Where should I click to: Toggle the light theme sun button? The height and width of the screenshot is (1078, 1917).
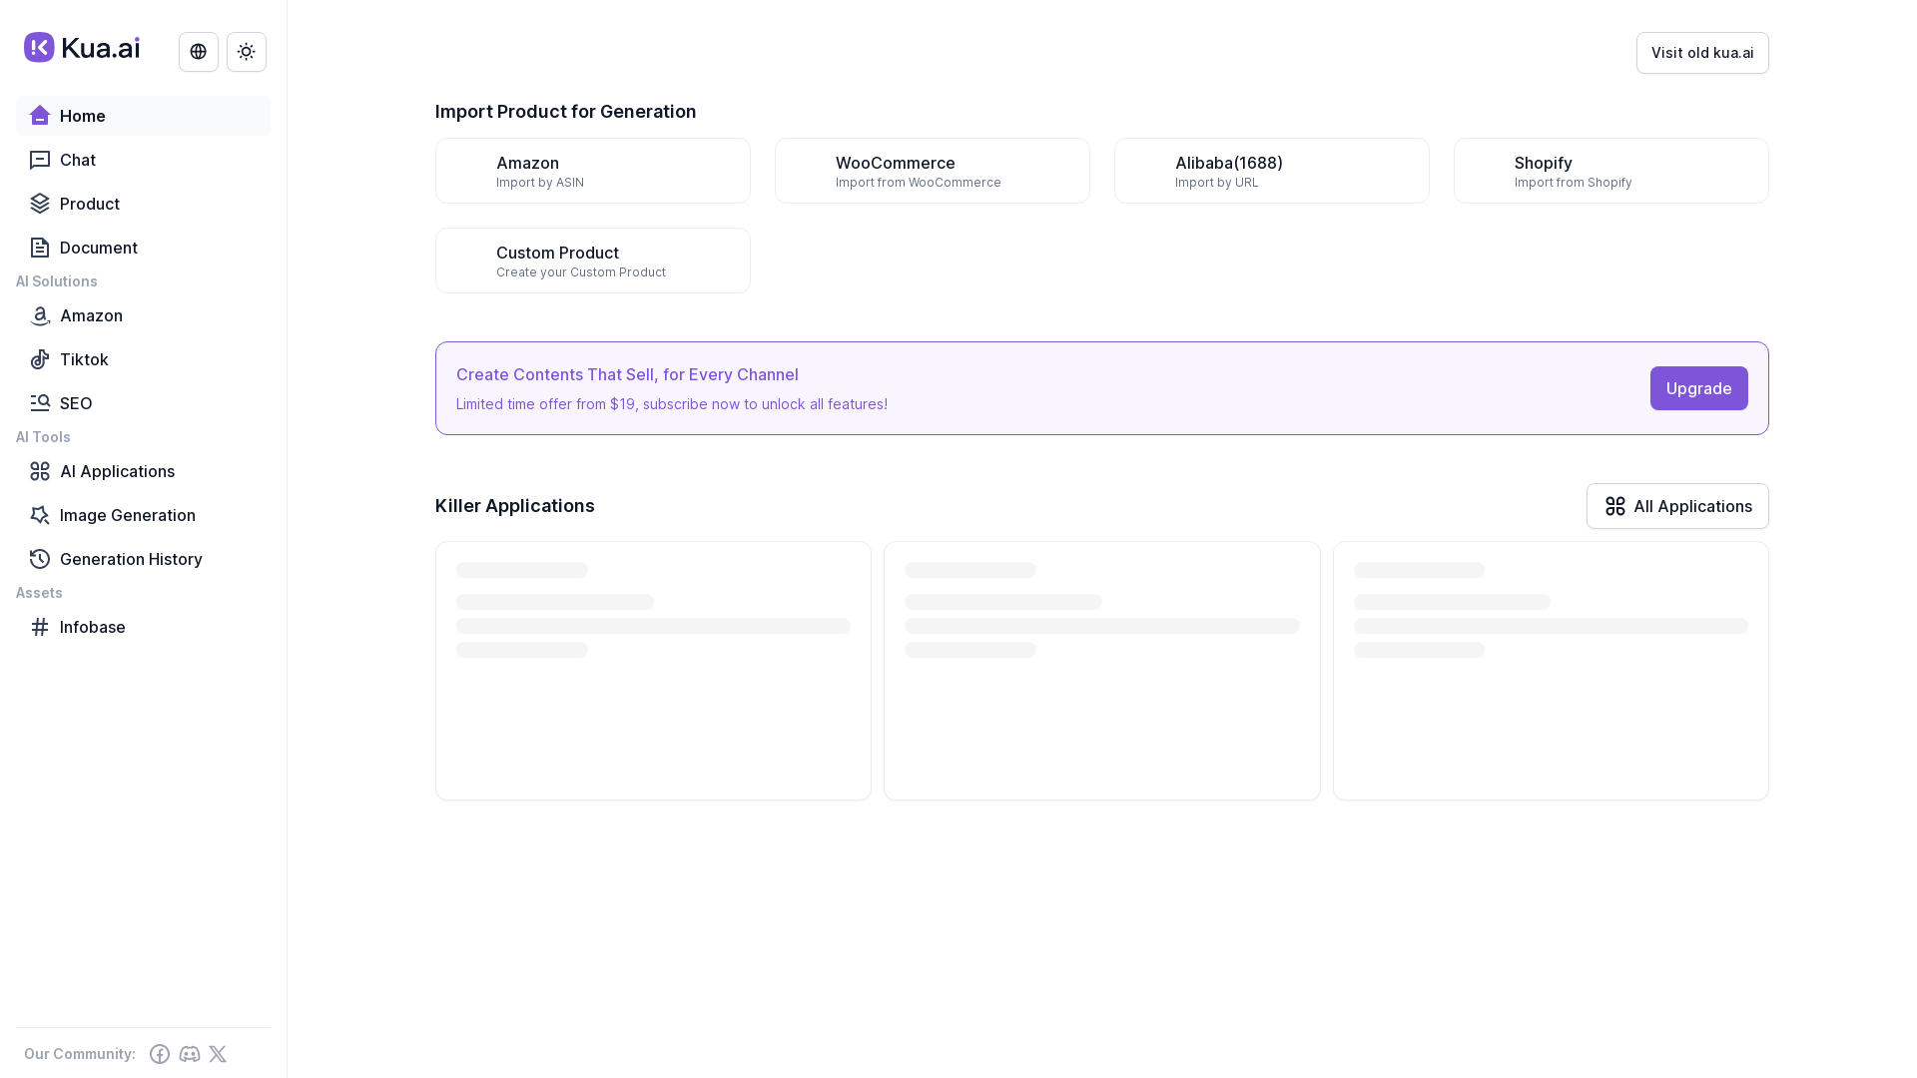(247, 52)
